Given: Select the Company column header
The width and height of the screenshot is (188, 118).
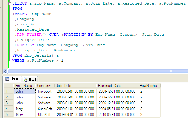Looking at the screenshot, I should [x=45, y=86].
